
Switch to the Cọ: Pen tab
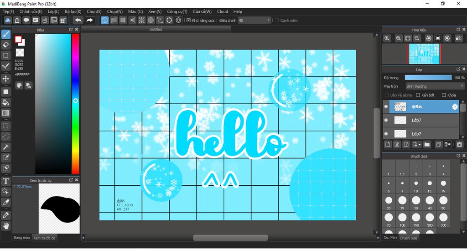click(390, 238)
